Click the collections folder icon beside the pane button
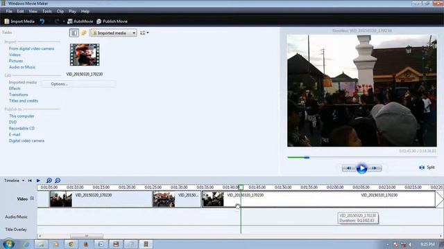This screenshot has width=444, height=249. [84, 33]
